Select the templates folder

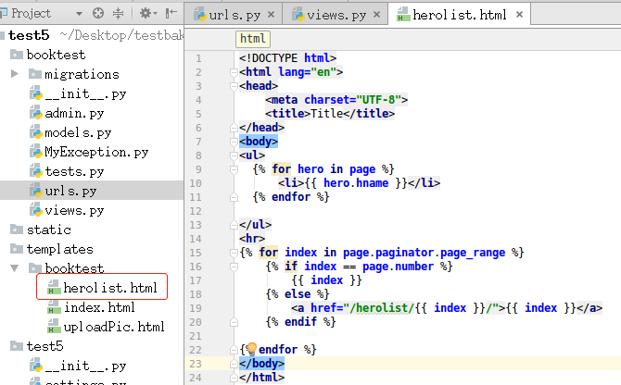[60, 249]
